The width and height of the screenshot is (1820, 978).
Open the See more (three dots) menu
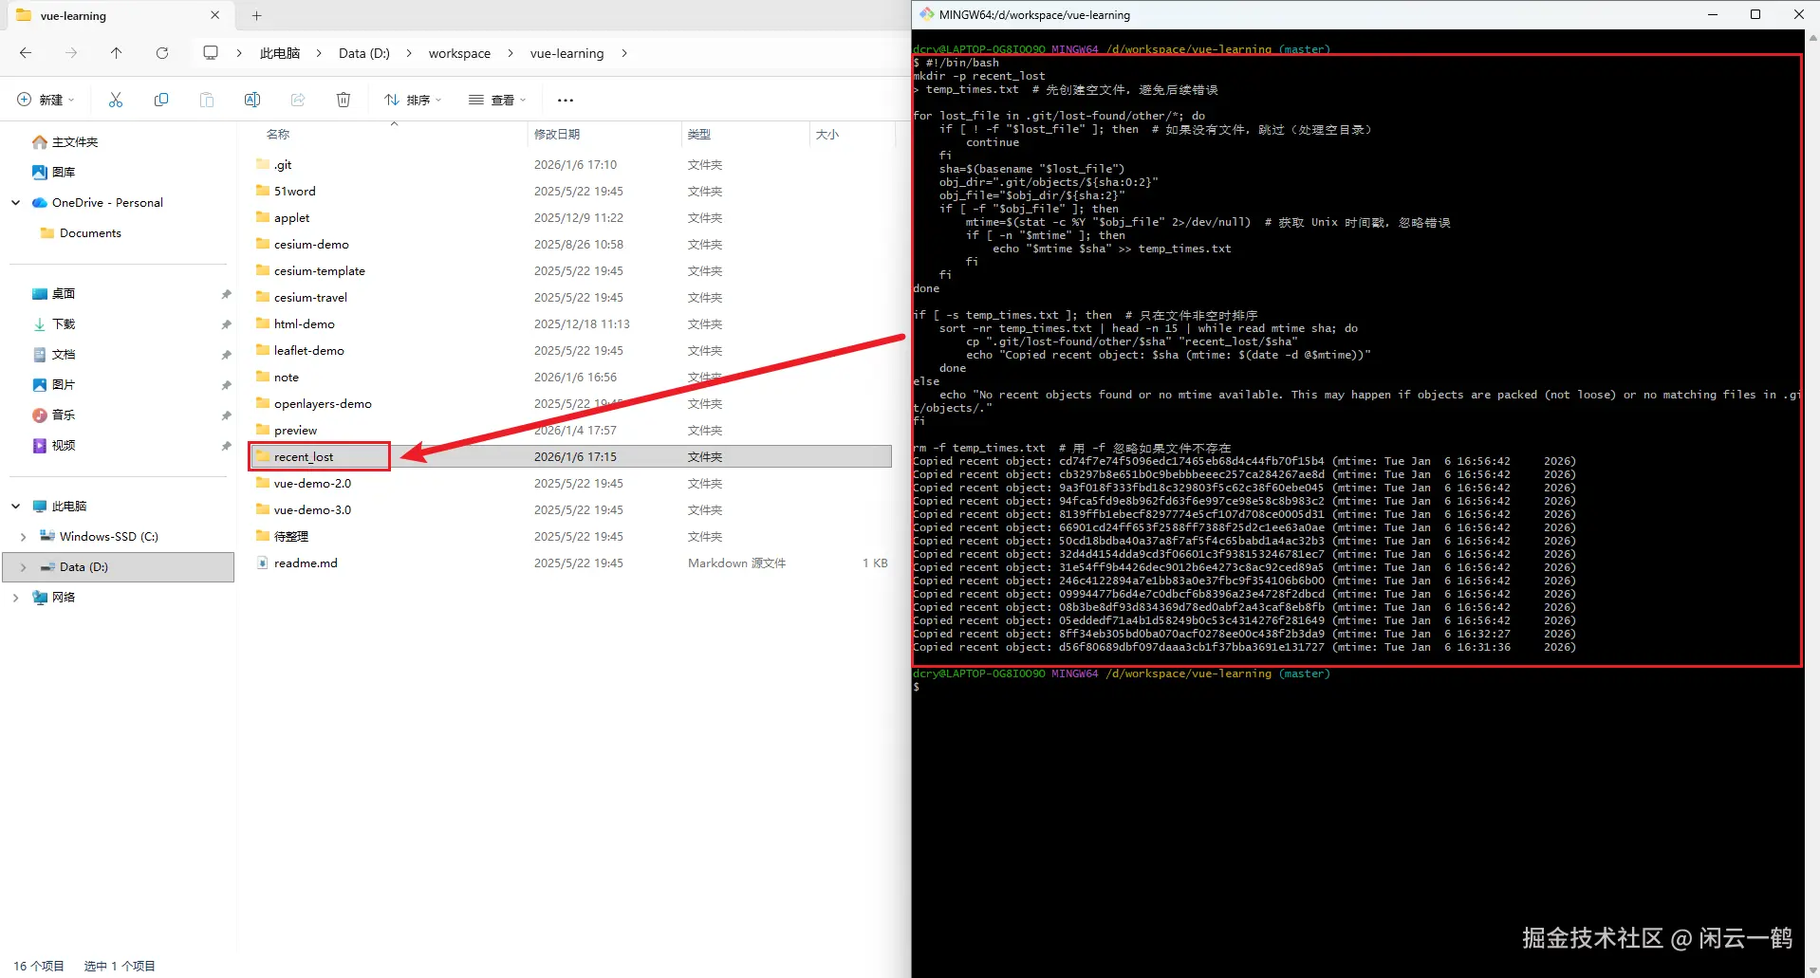566,100
